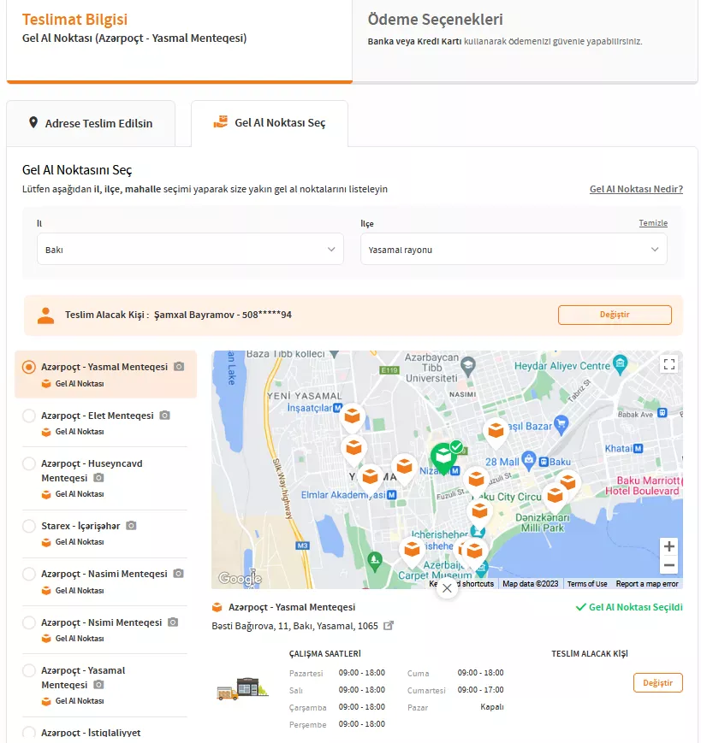The image size is (701, 743).
Task: Select the Gel Al Noktası Seç tab
Action: click(x=270, y=123)
